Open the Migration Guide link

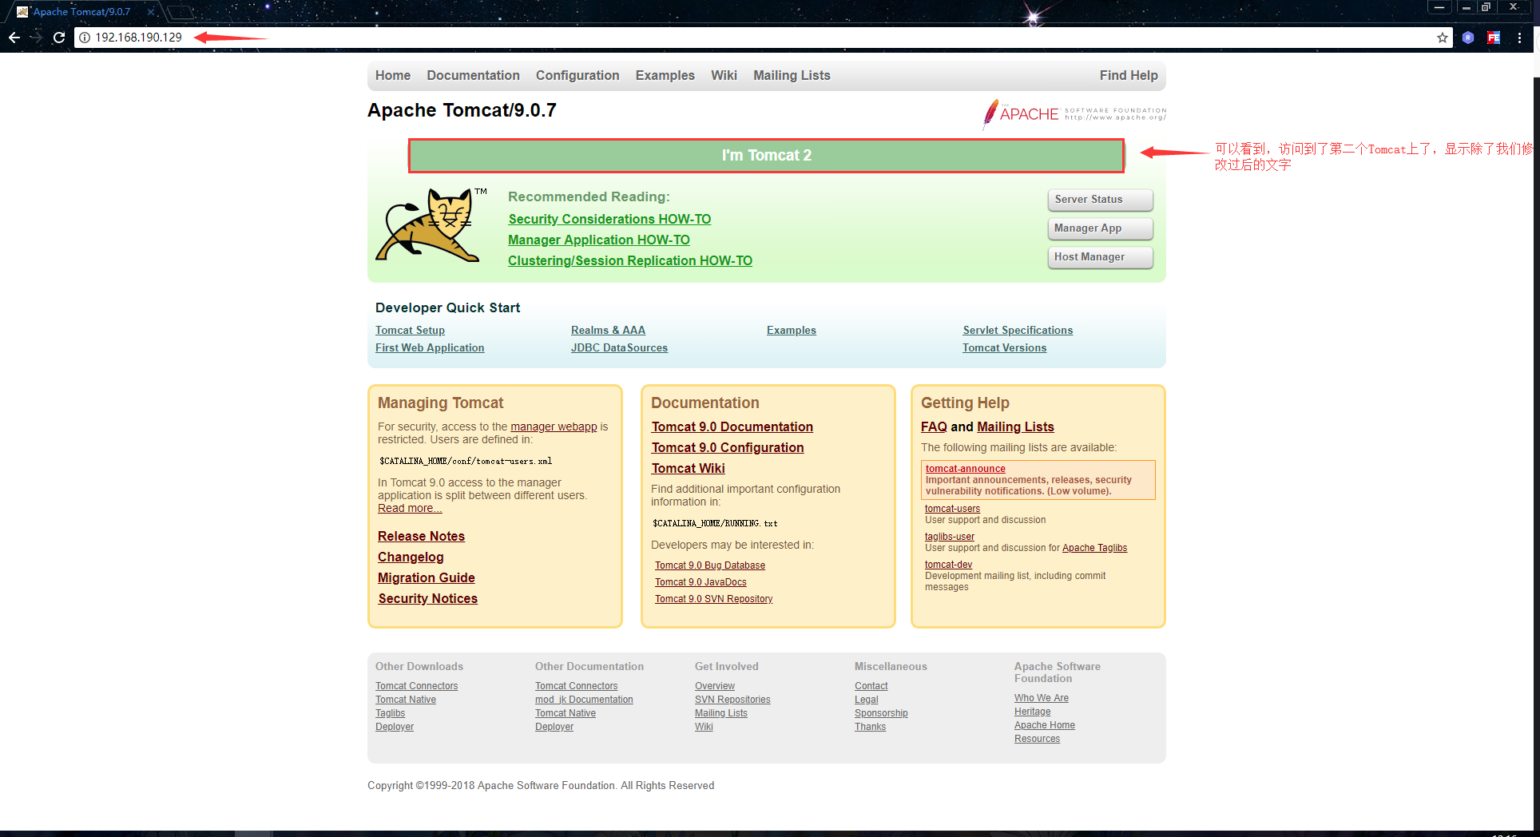tap(427, 578)
